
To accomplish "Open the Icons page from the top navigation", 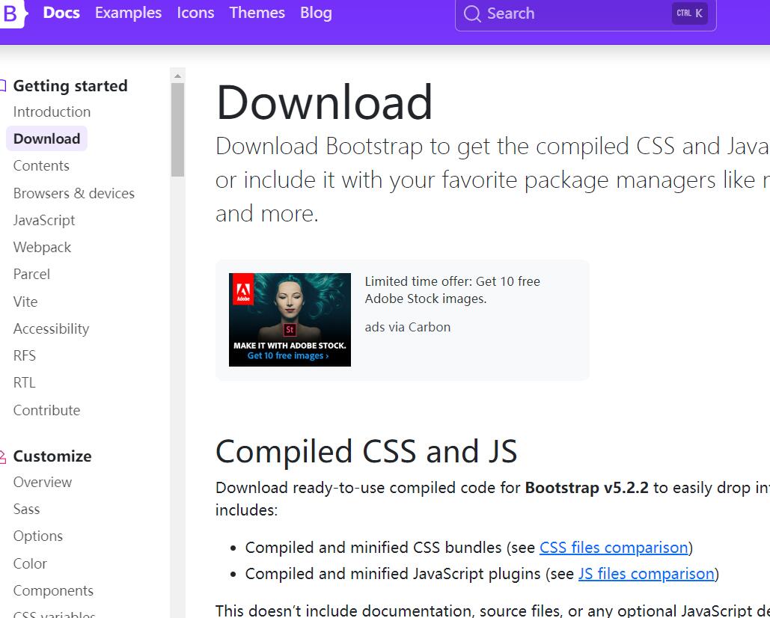I will pyautogui.click(x=195, y=13).
